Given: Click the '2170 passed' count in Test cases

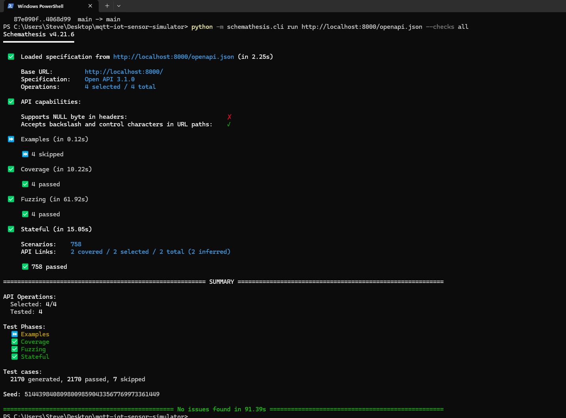Looking at the screenshot, I should pyautogui.click(x=86, y=379).
